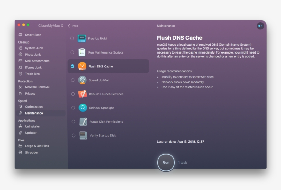Image resolution: width=281 pixels, height=190 pixels.
Task: Enable the Reindex Spotlight checkbox
Action: click(73, 108)
